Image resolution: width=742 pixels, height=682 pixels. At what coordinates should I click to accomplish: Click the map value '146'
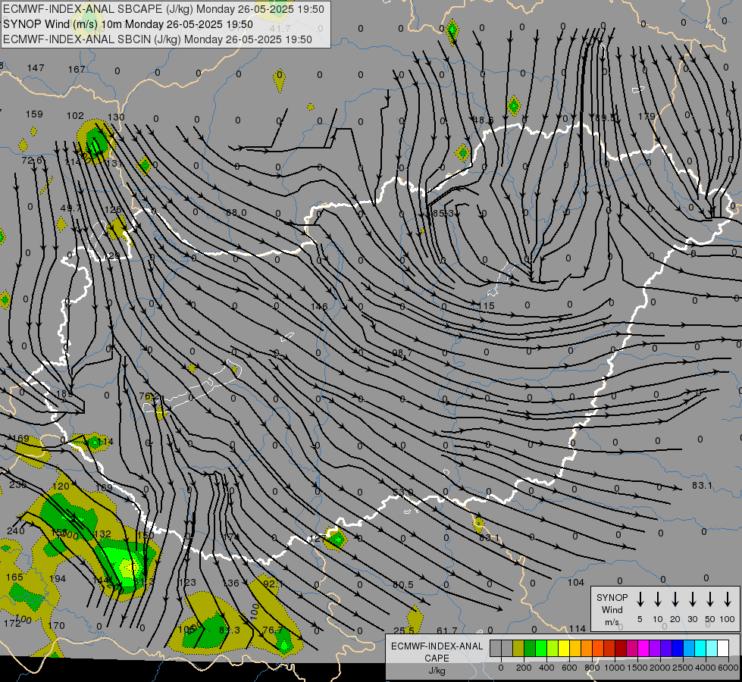319,307
